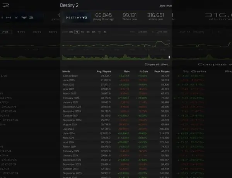232x178 pixels.
Task: Set the chart range to 1y
Action: (99, 32)
